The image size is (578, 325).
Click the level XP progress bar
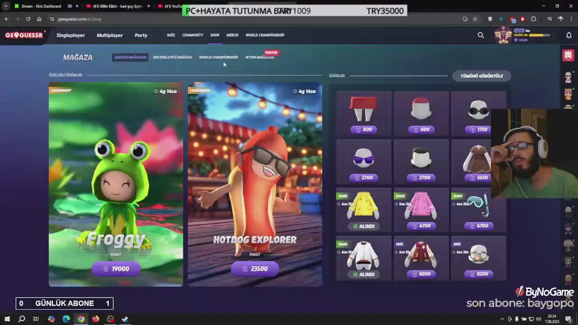[540, 35]
